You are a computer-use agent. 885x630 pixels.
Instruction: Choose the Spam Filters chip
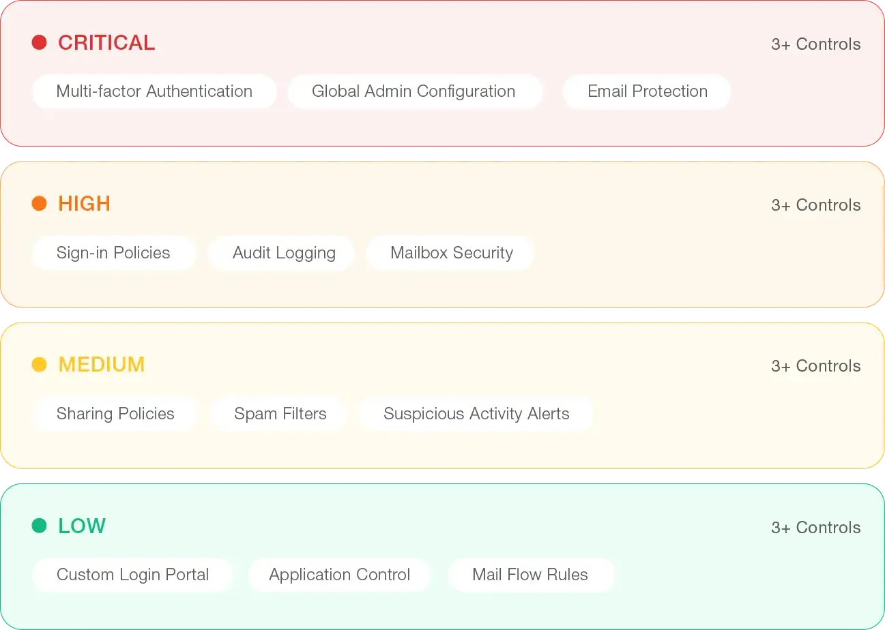point(280,414)
